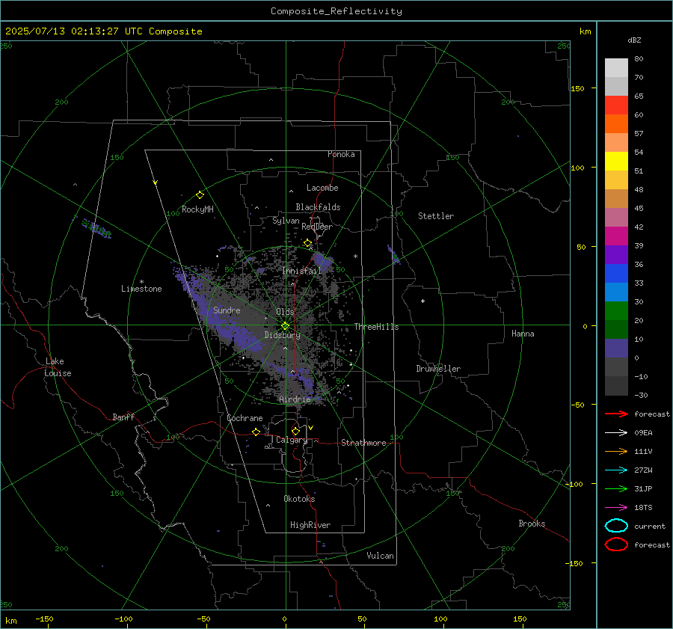The image size is (673, 629).
Task: Click the Vulcan town label
Action: pos(381,556)
